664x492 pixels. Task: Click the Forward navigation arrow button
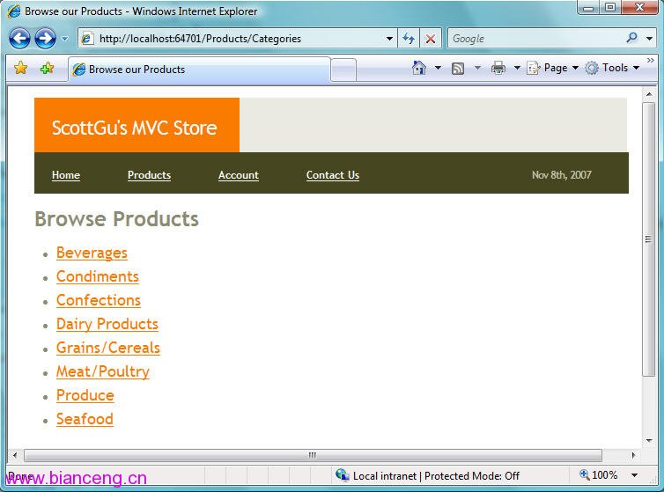[x=45, y=39]
